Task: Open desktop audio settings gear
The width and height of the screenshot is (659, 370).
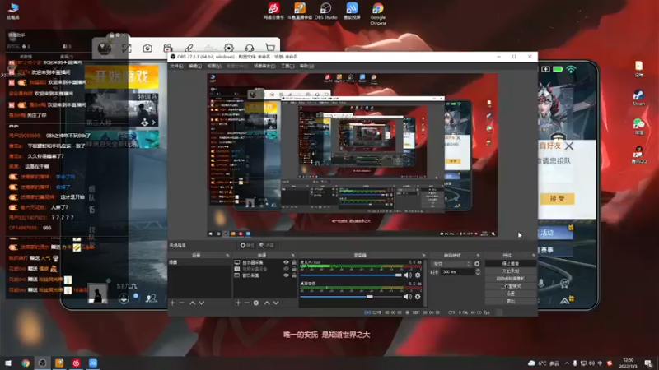Action: pos(418,297)
